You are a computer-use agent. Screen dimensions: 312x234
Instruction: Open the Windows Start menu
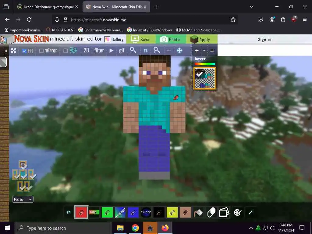click(x=7, y=228)
